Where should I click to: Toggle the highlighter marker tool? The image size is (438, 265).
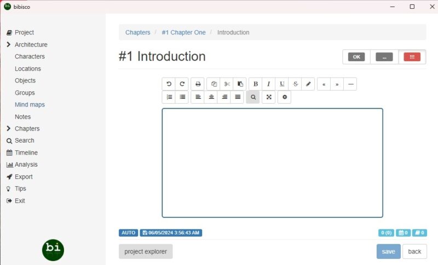pyautogui.click(x=308, y=84)
